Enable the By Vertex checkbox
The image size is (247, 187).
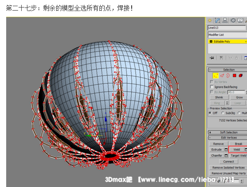tap(212, 82)
